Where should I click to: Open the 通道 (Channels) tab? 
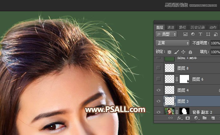tap(171, 27)
